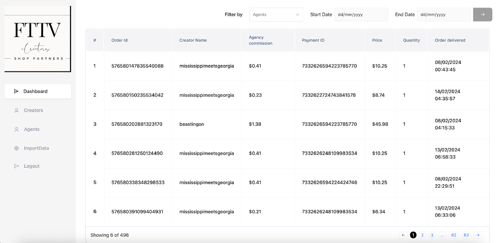Select order id 576580202881323170

point(137,124)
